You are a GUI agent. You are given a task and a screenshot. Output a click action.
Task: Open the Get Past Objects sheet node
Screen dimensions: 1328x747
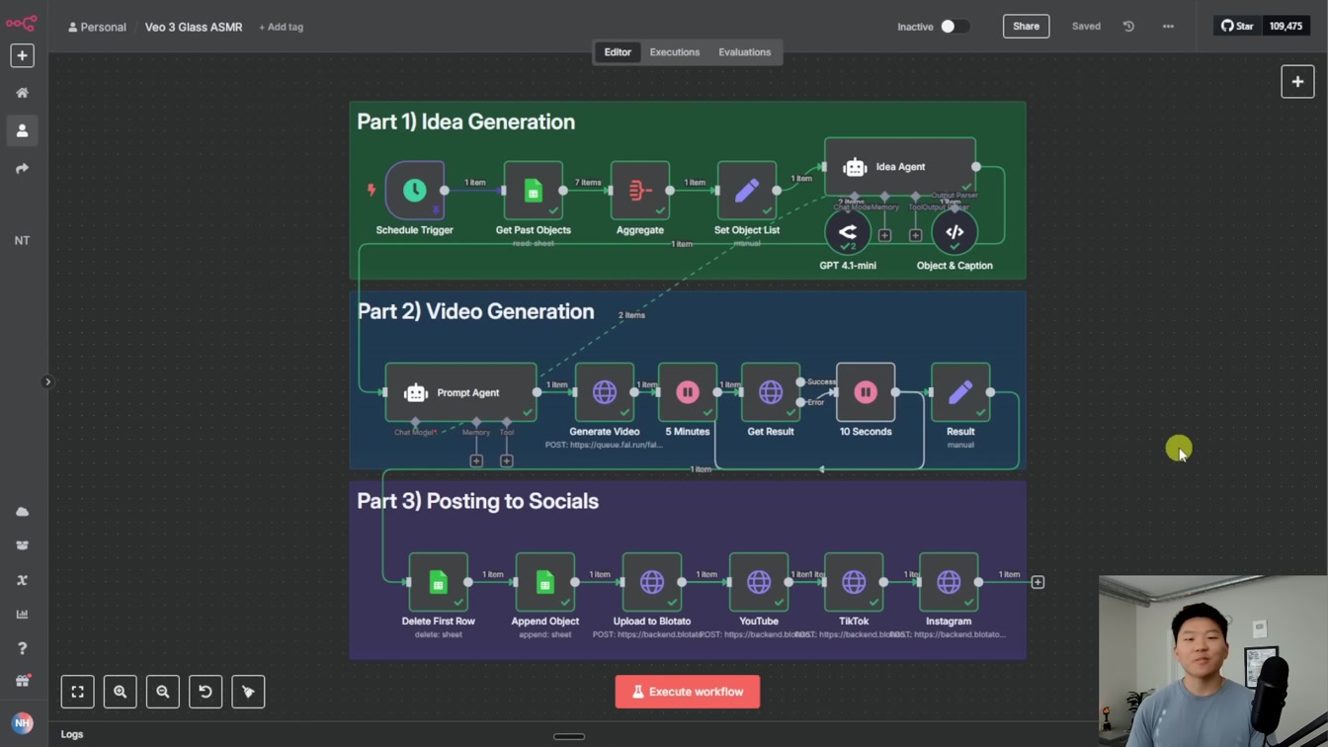pyautogui.click(x=534, y=191)
